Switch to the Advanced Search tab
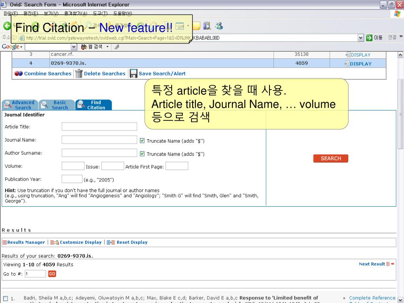Screen dimensions: 404x303 (x=20, y=105)
